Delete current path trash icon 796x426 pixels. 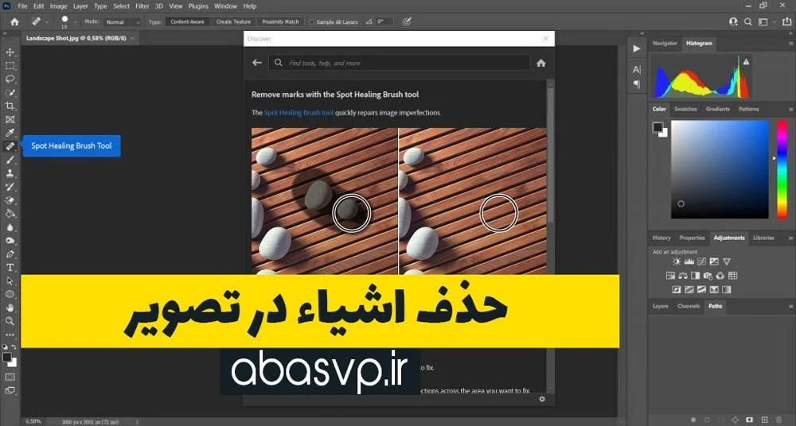click(x=779, y=420)
